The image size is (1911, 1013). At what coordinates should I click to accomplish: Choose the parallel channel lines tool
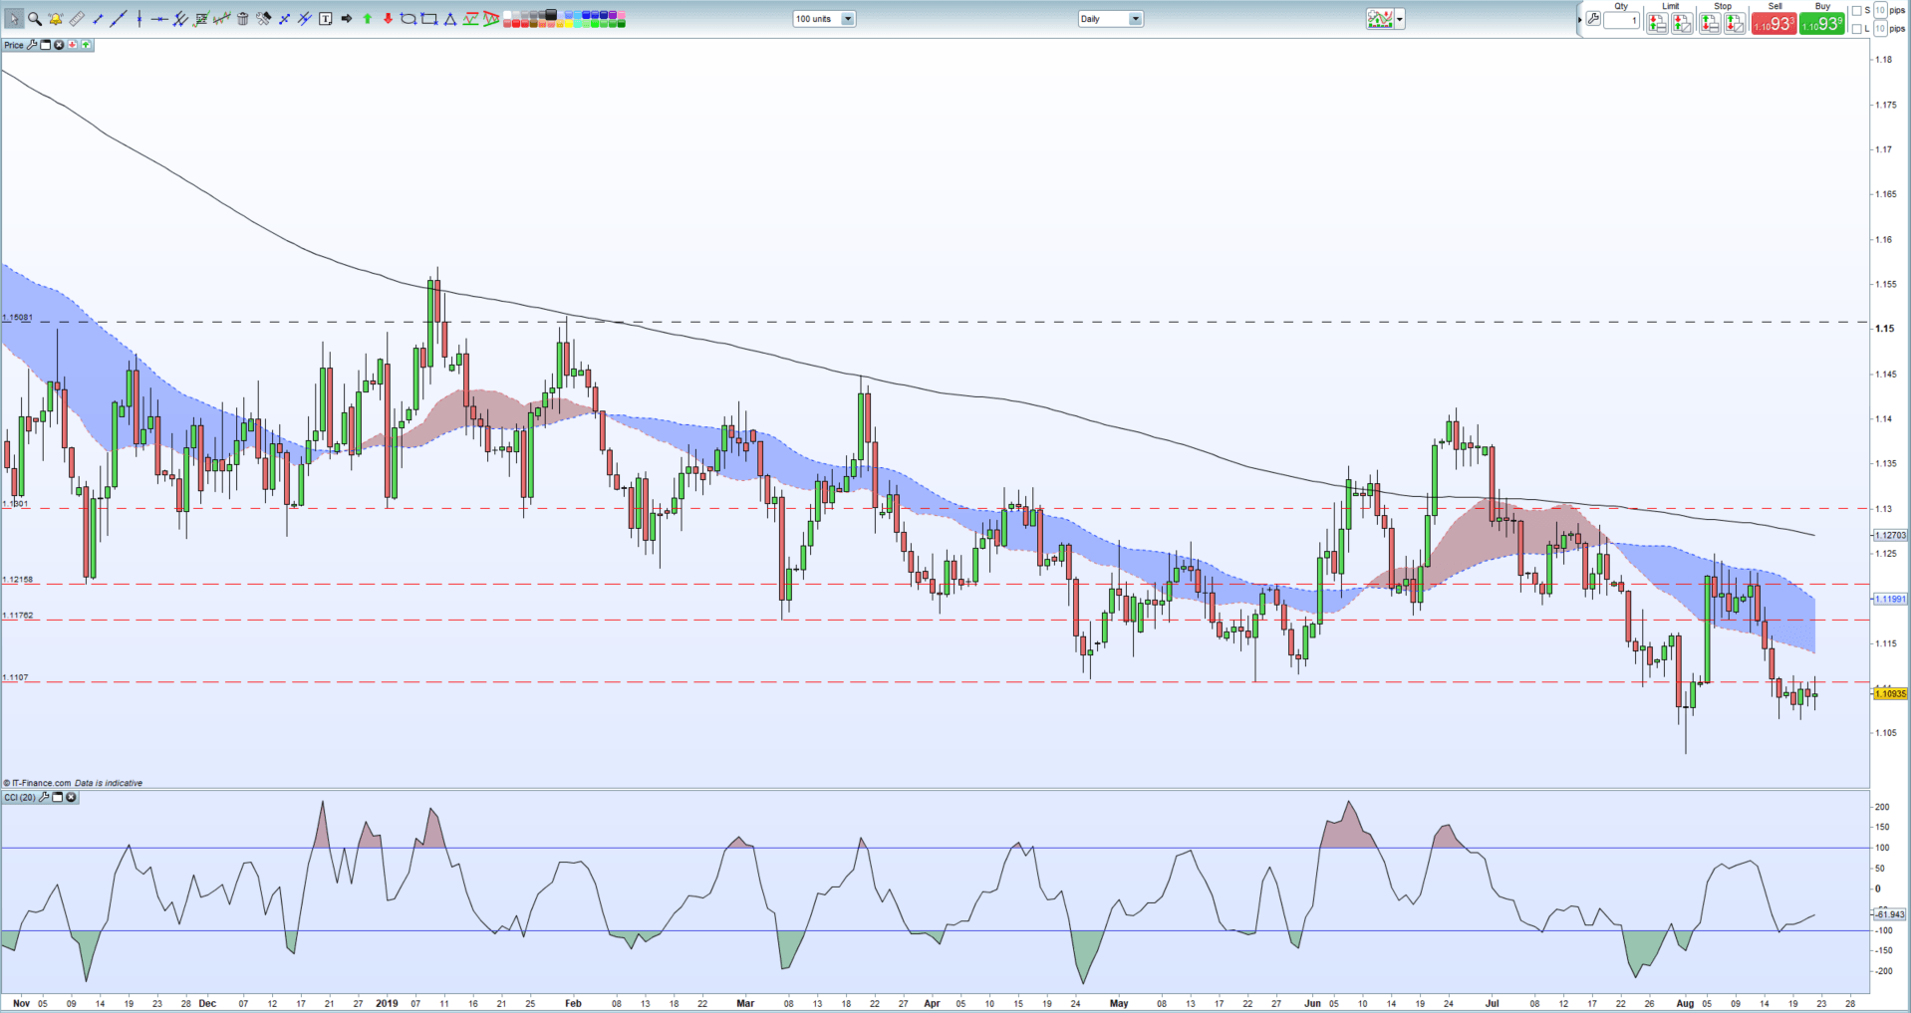180,19
